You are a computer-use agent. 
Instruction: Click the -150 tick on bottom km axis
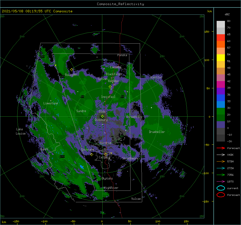click(x=16, y=222)
